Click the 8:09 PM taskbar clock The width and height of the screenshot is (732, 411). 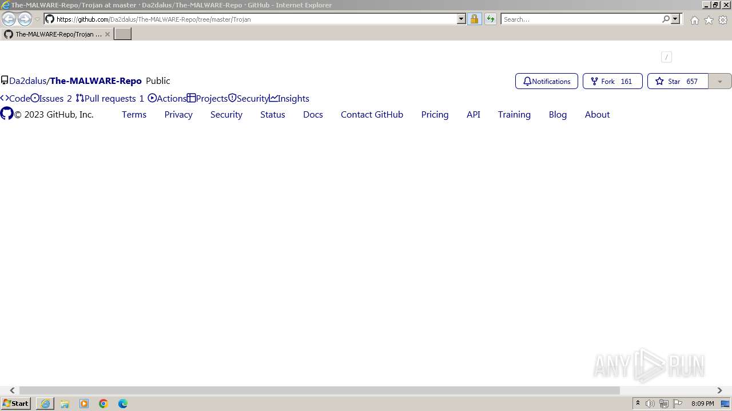[702, 404]
